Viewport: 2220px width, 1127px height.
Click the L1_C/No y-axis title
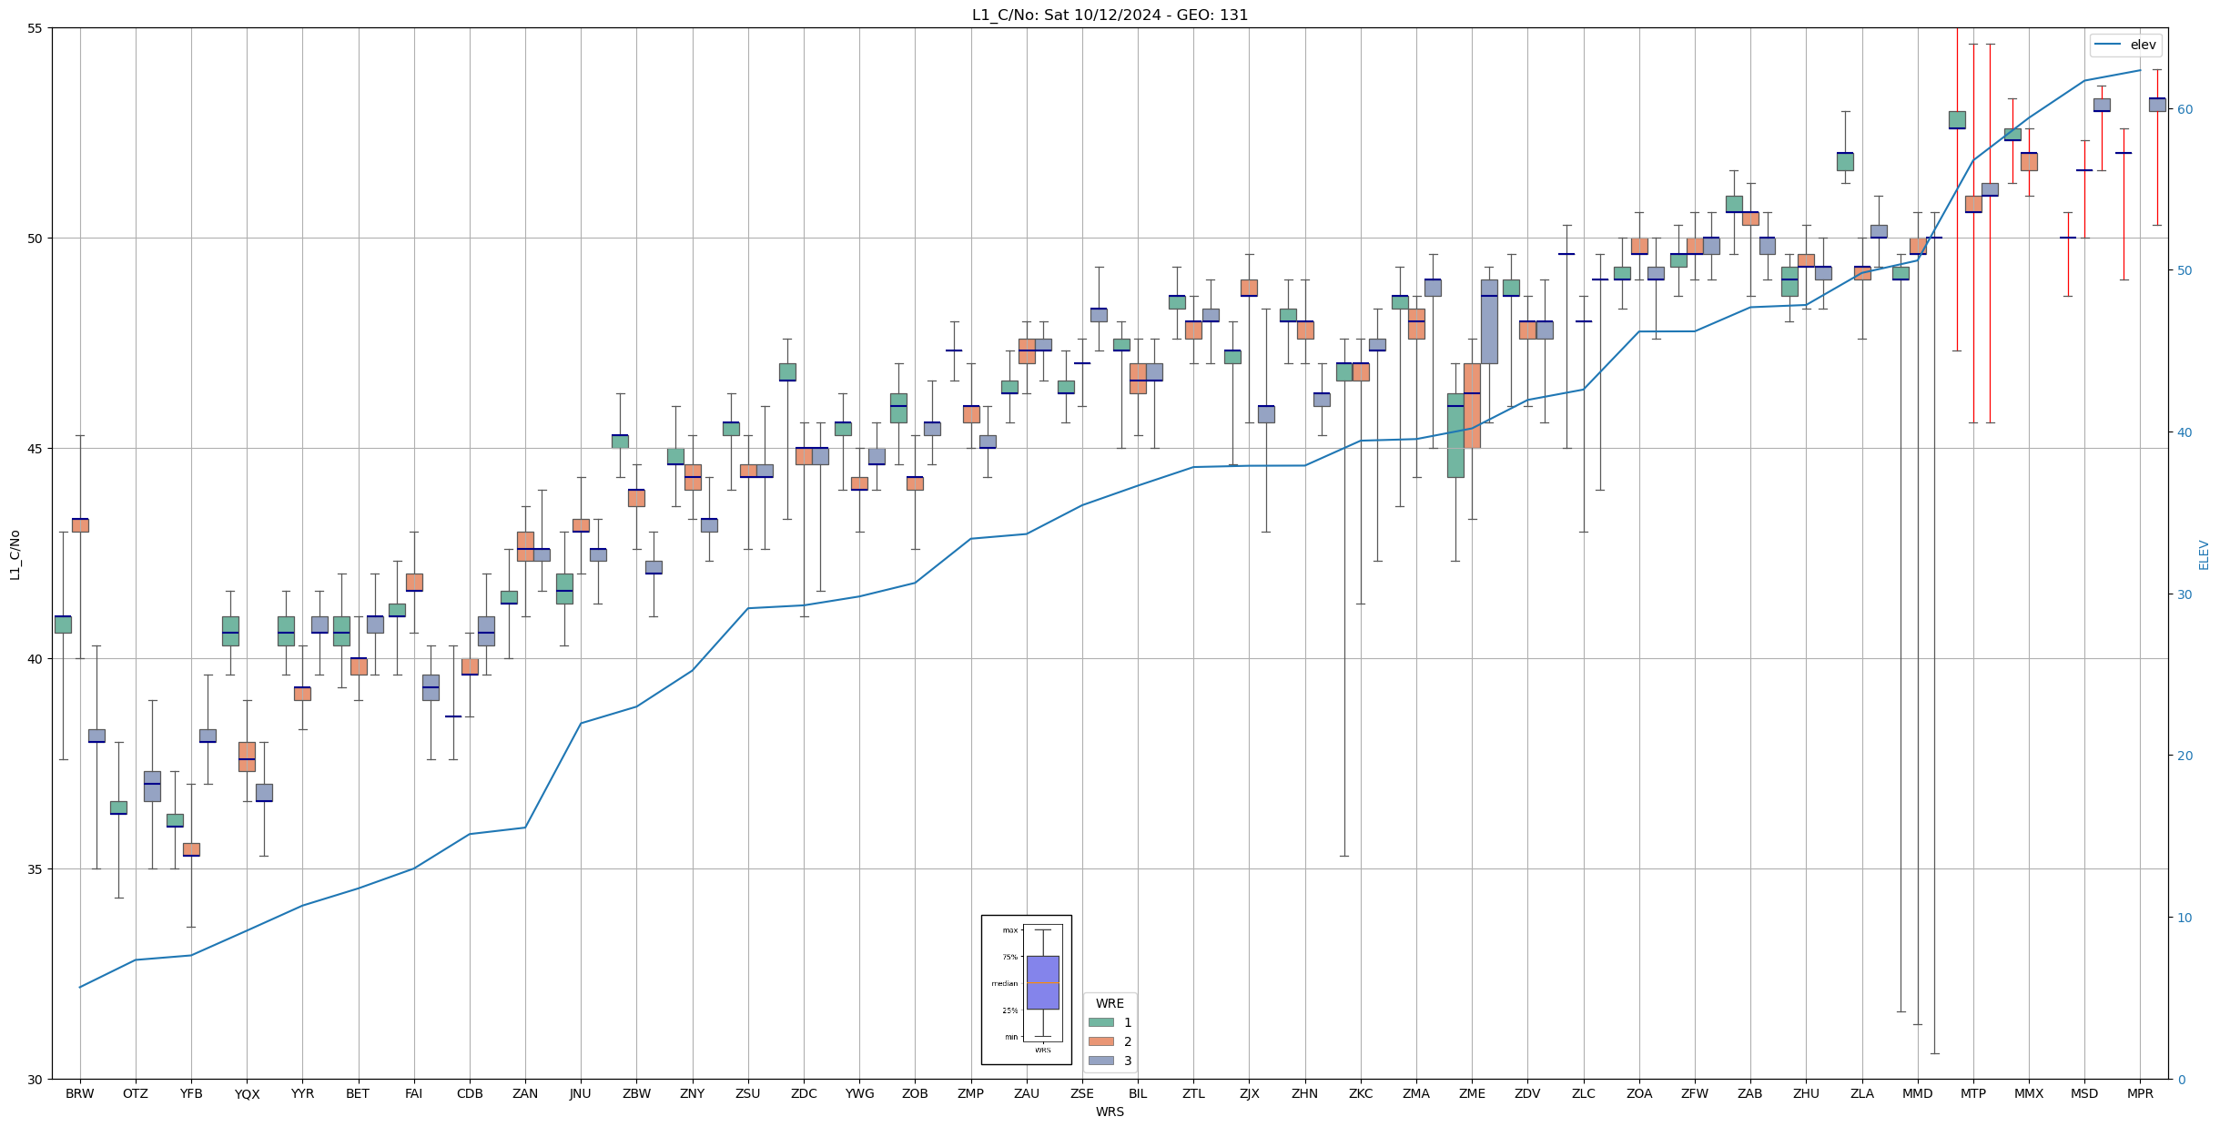pyautogui.click(x=15, y=553)
